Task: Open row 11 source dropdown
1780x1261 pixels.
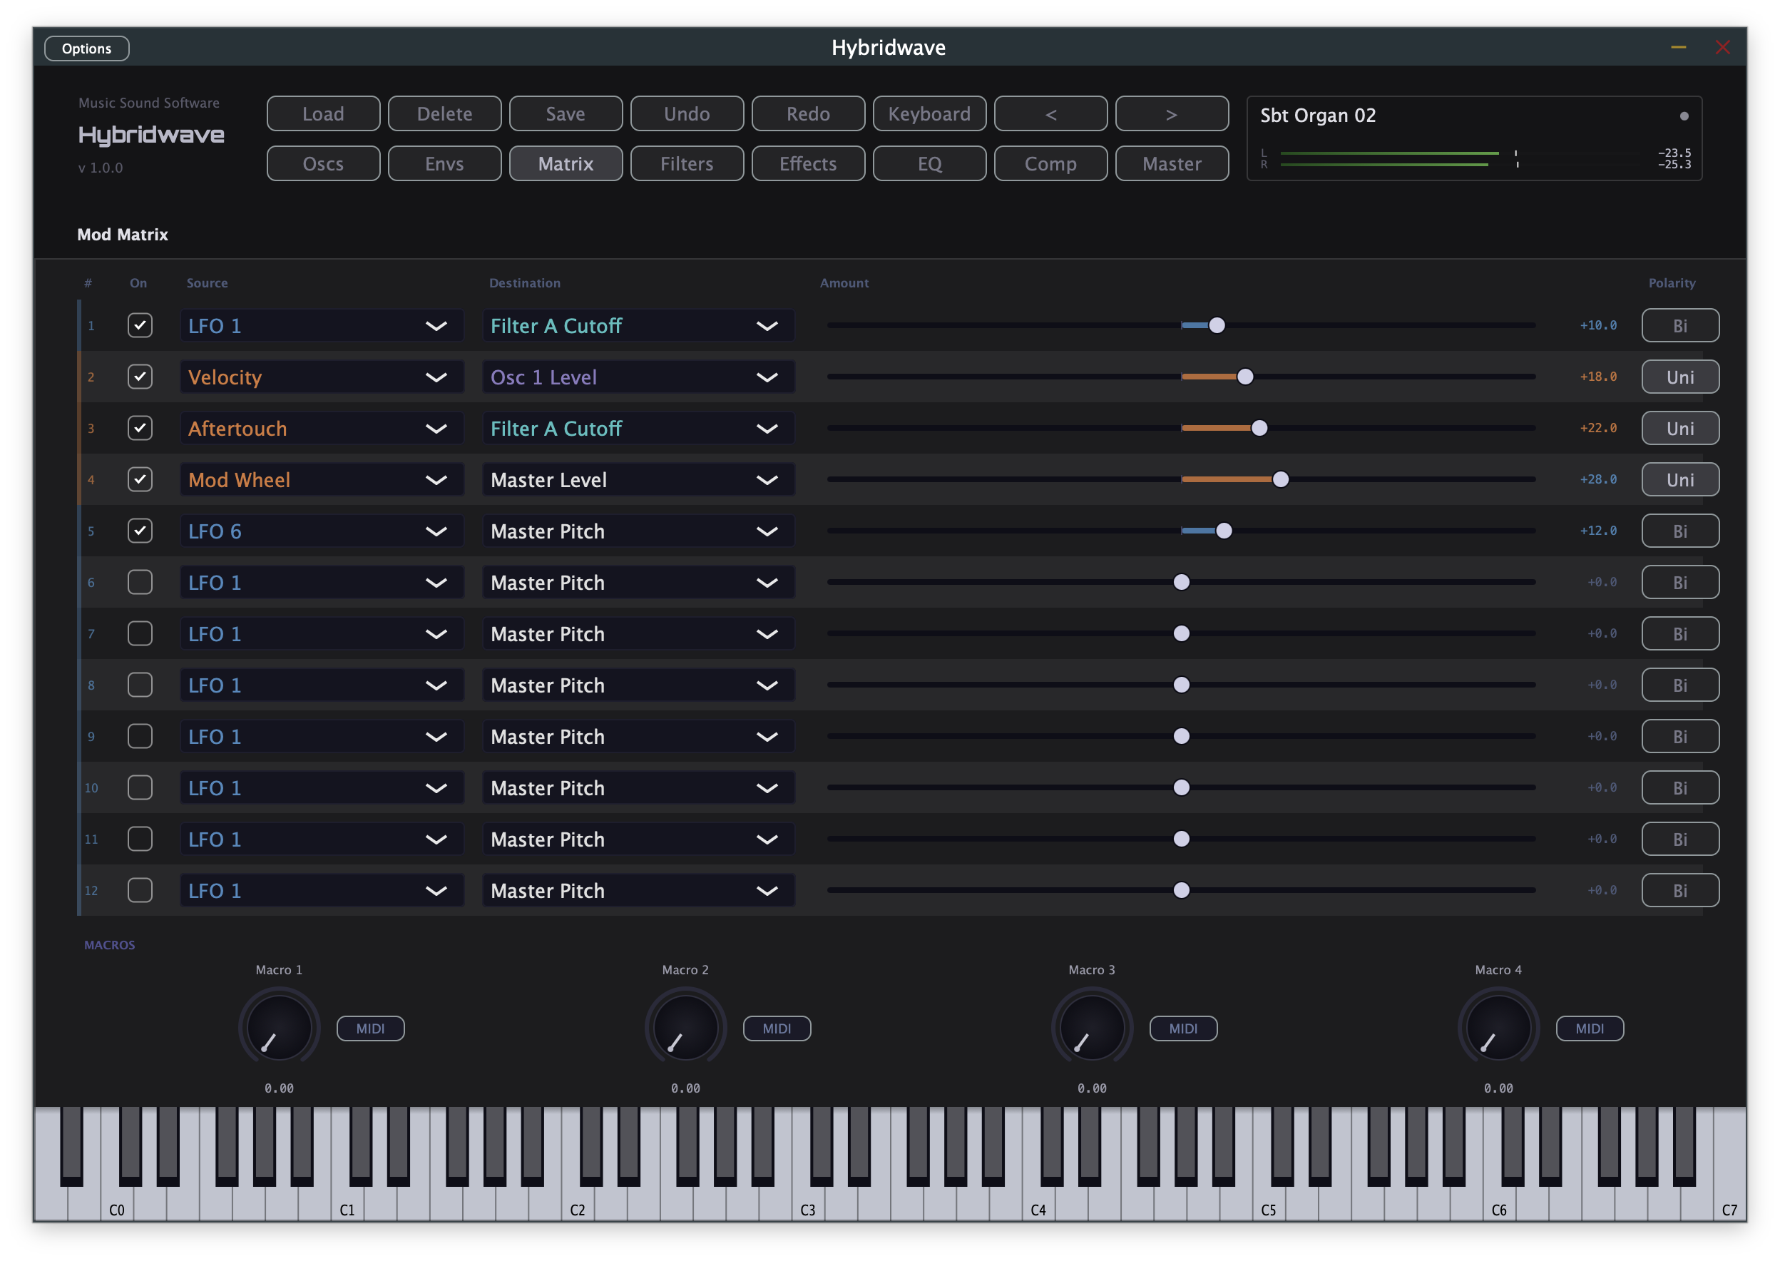Action: coord(322,839)
